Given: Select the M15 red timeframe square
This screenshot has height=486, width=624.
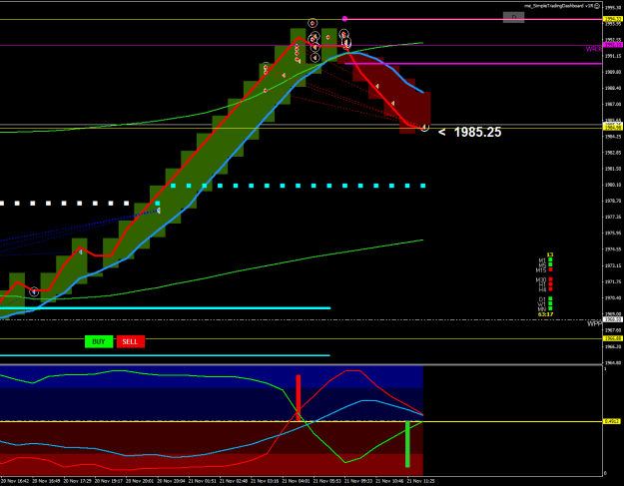Looking at the screenshot, I should tap(550, 269).
